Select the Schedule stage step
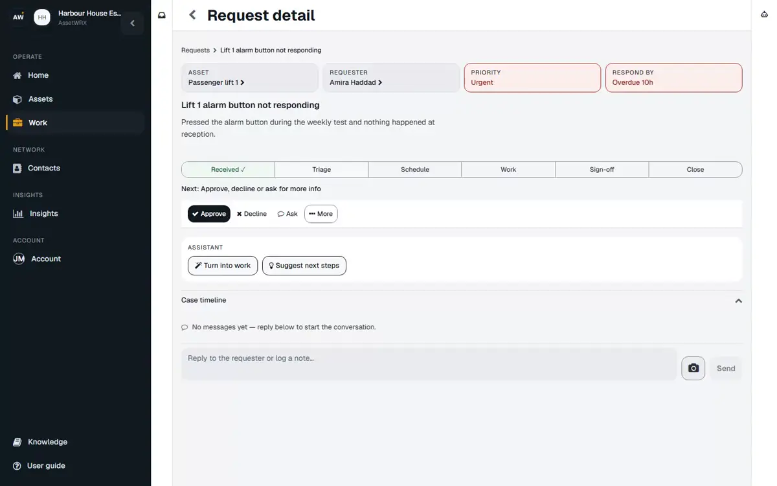 (415, 170)
